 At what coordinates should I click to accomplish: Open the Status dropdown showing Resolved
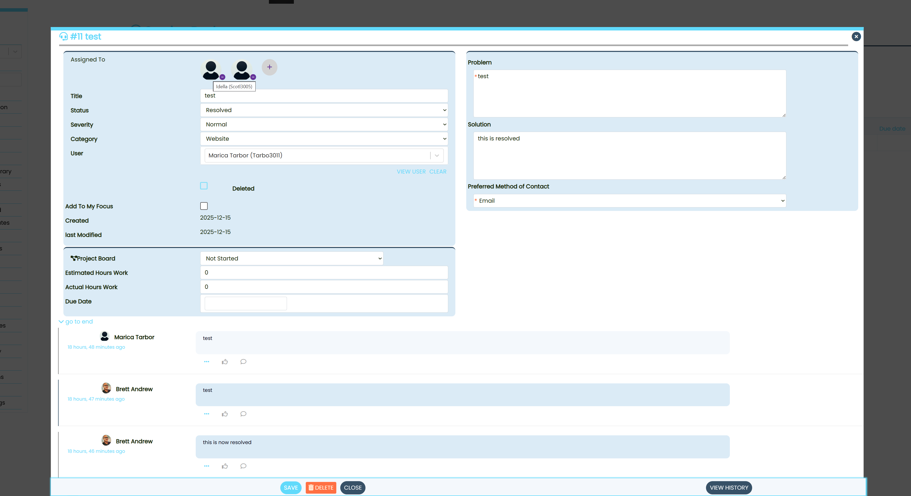pos(324,110)
